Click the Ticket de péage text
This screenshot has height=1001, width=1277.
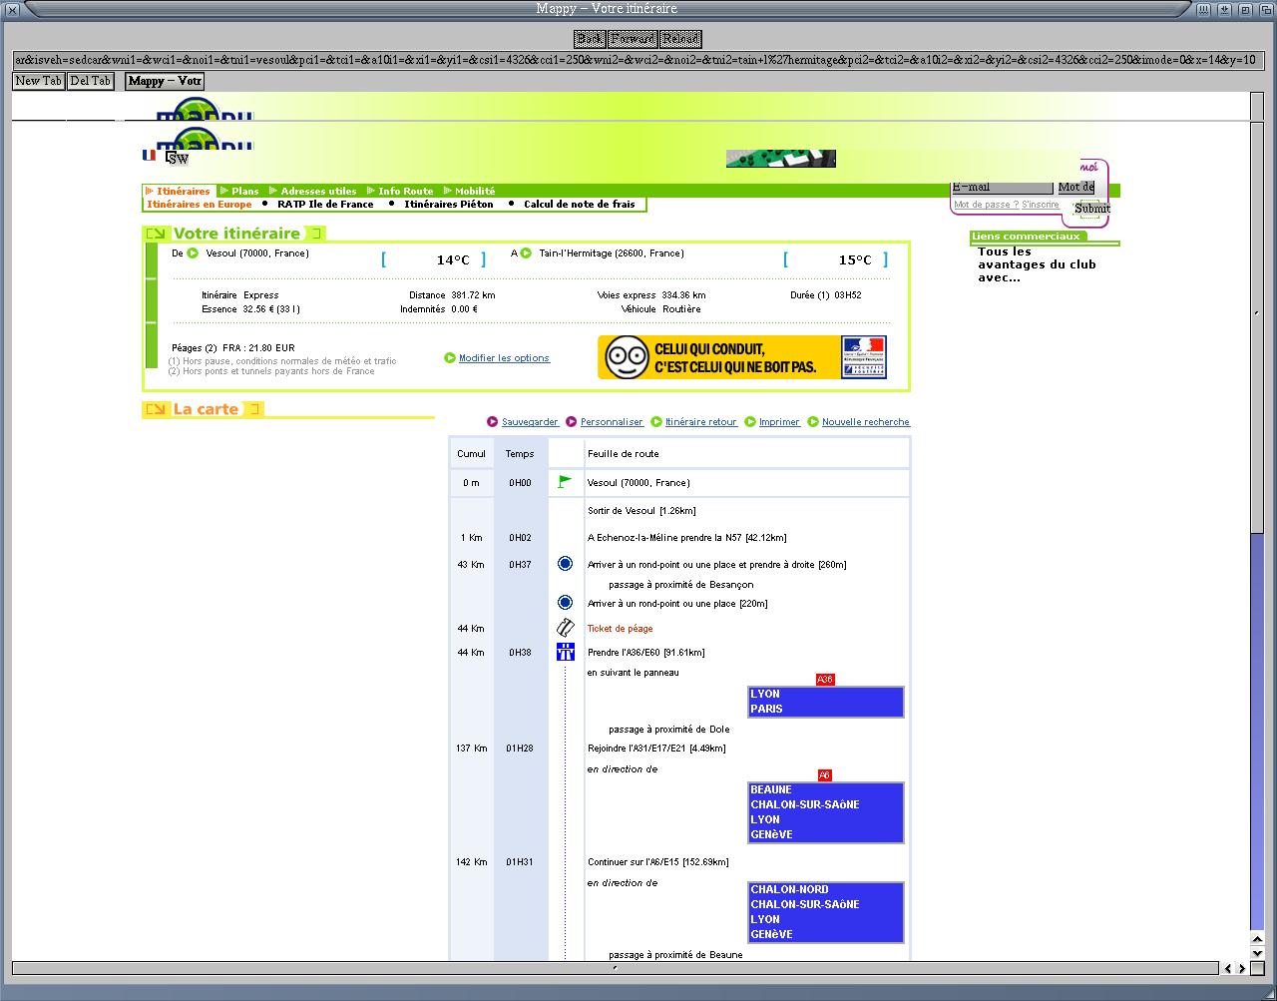[620, 629]
